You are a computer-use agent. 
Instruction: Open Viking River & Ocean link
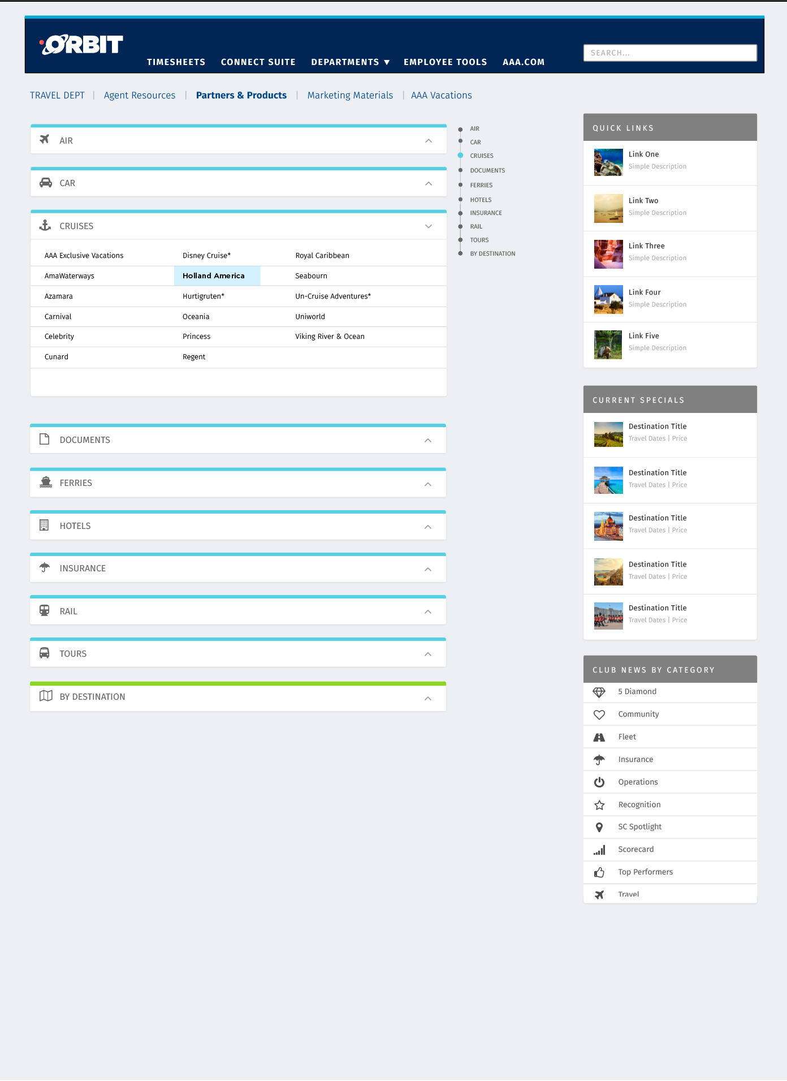click(330, 337)
